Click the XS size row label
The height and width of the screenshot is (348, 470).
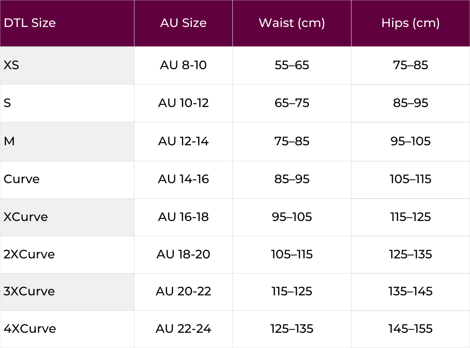click(11, 65)
